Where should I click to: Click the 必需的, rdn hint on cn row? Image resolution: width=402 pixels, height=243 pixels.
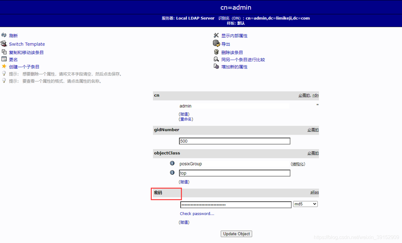pos(308,95)
